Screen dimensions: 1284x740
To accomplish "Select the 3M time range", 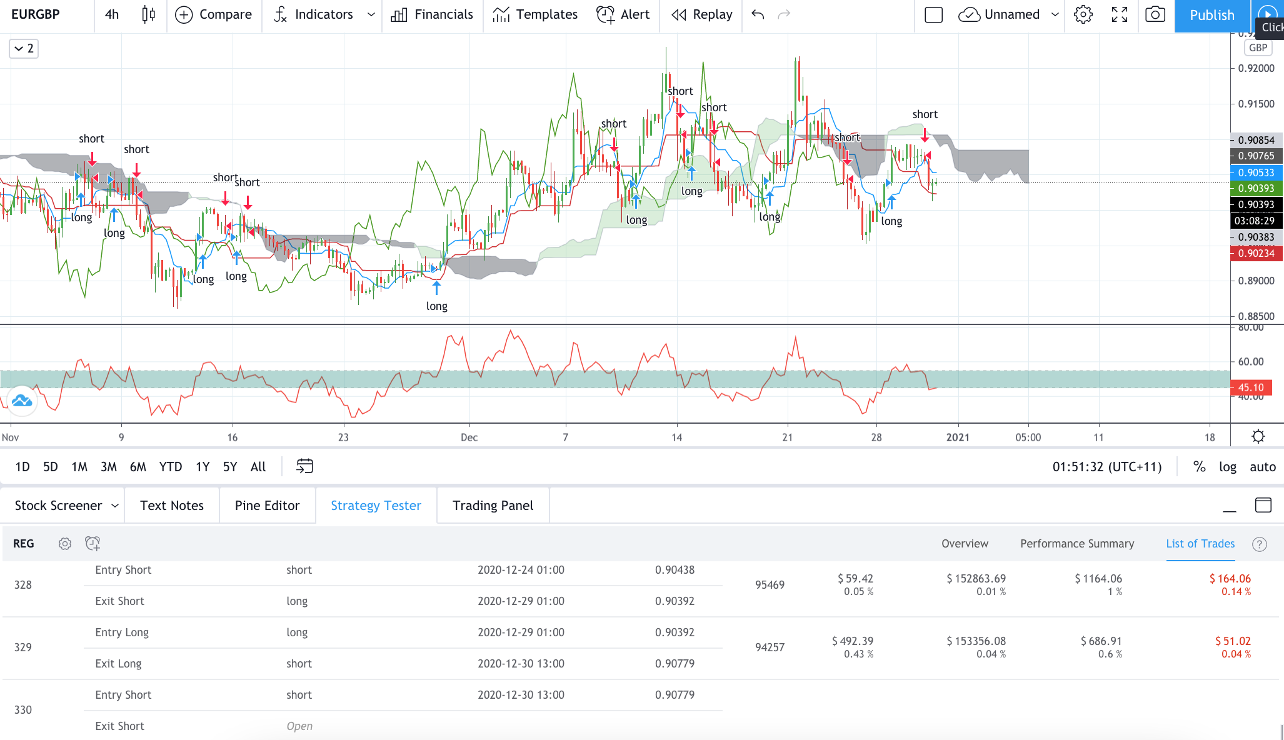I will pyautogui.click(x=109, y=467).
